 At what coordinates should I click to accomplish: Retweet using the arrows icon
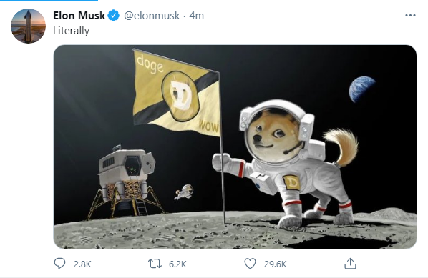click(155, 264)
